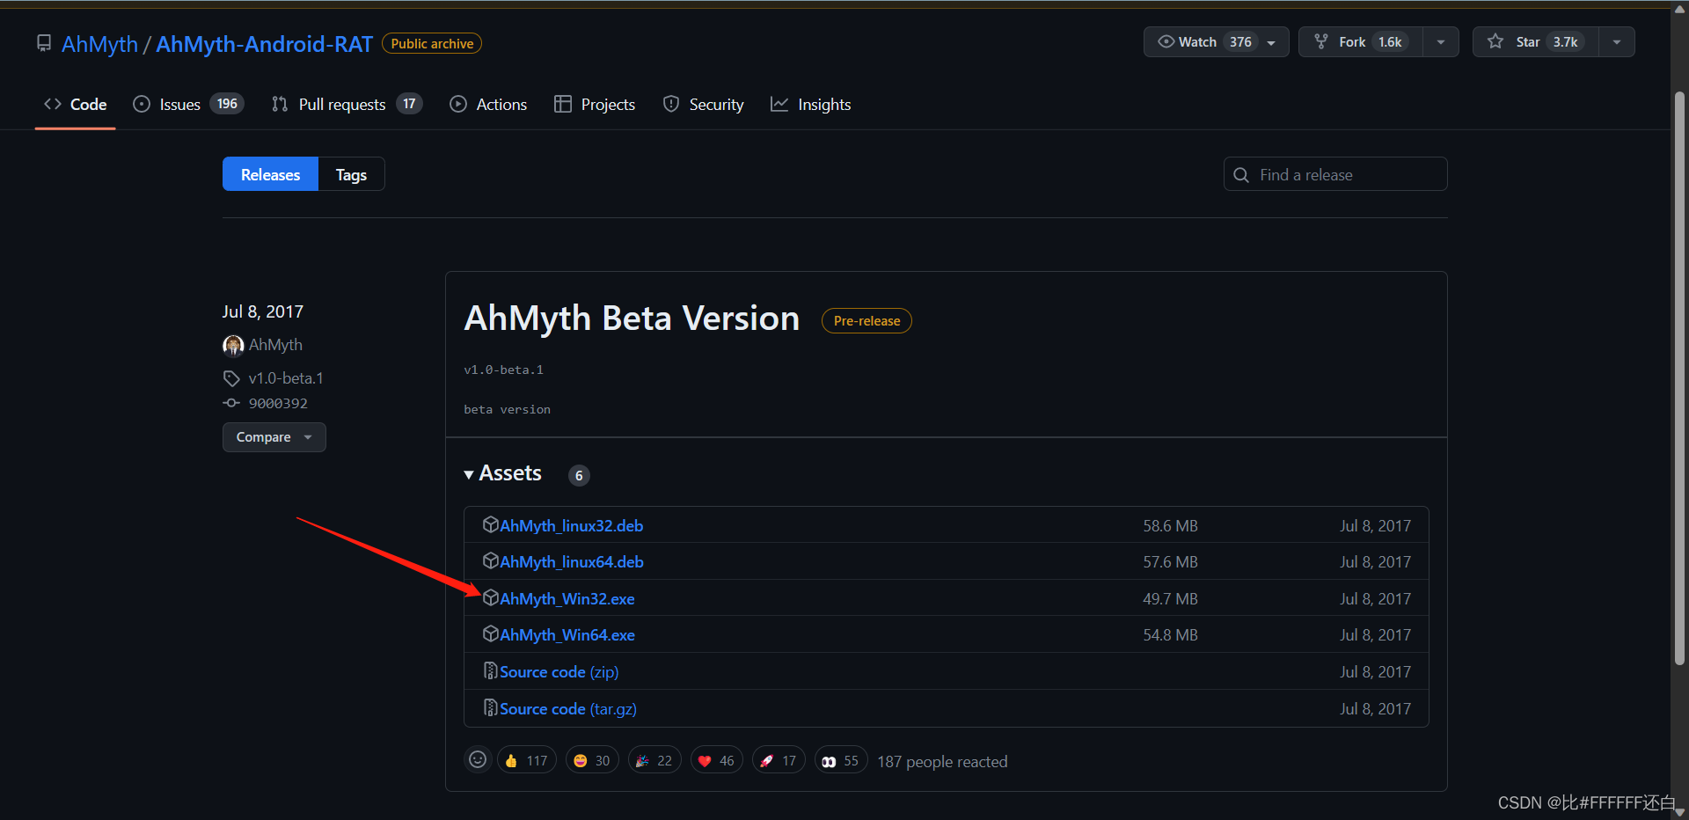This screenshot has height=820, width=1689.
Task: Download Source code (zip)
Action: (x=559, y=672)
